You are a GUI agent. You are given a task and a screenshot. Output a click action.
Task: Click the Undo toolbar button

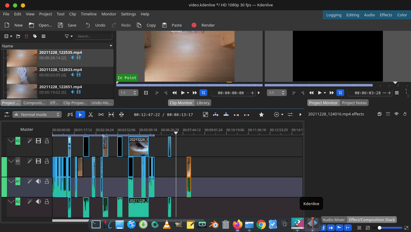pos(95,25)
